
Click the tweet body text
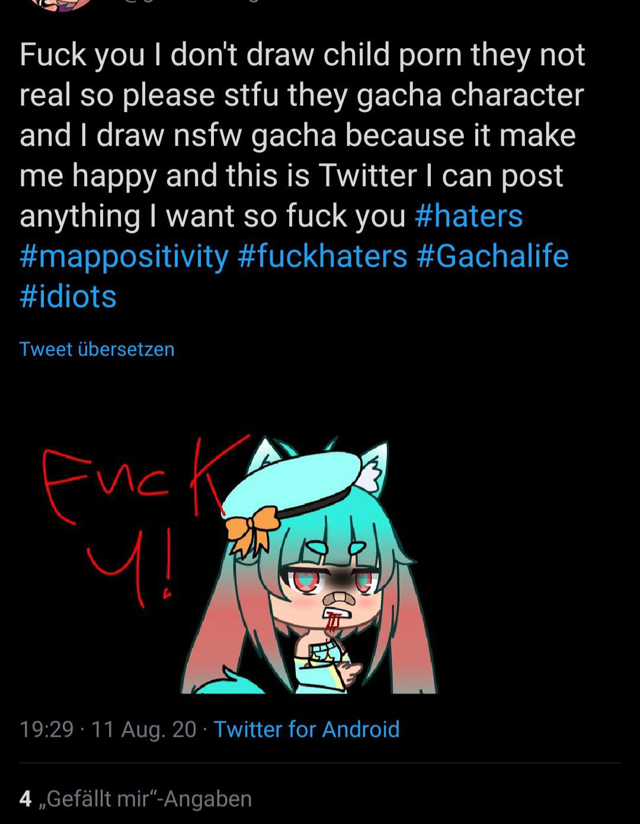tap(296, 135)
